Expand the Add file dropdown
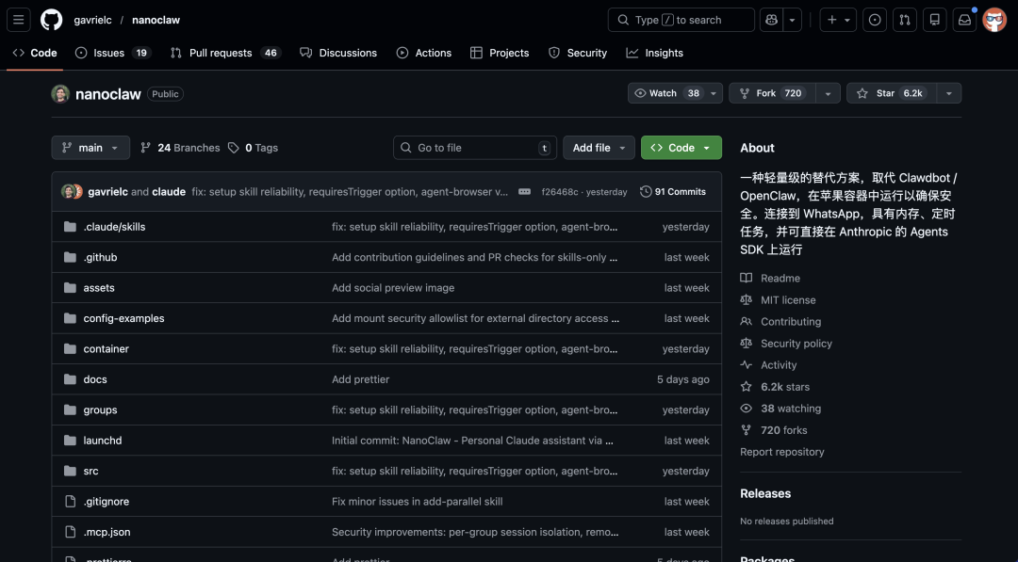 pyautogui.click(x=599, y=148)
